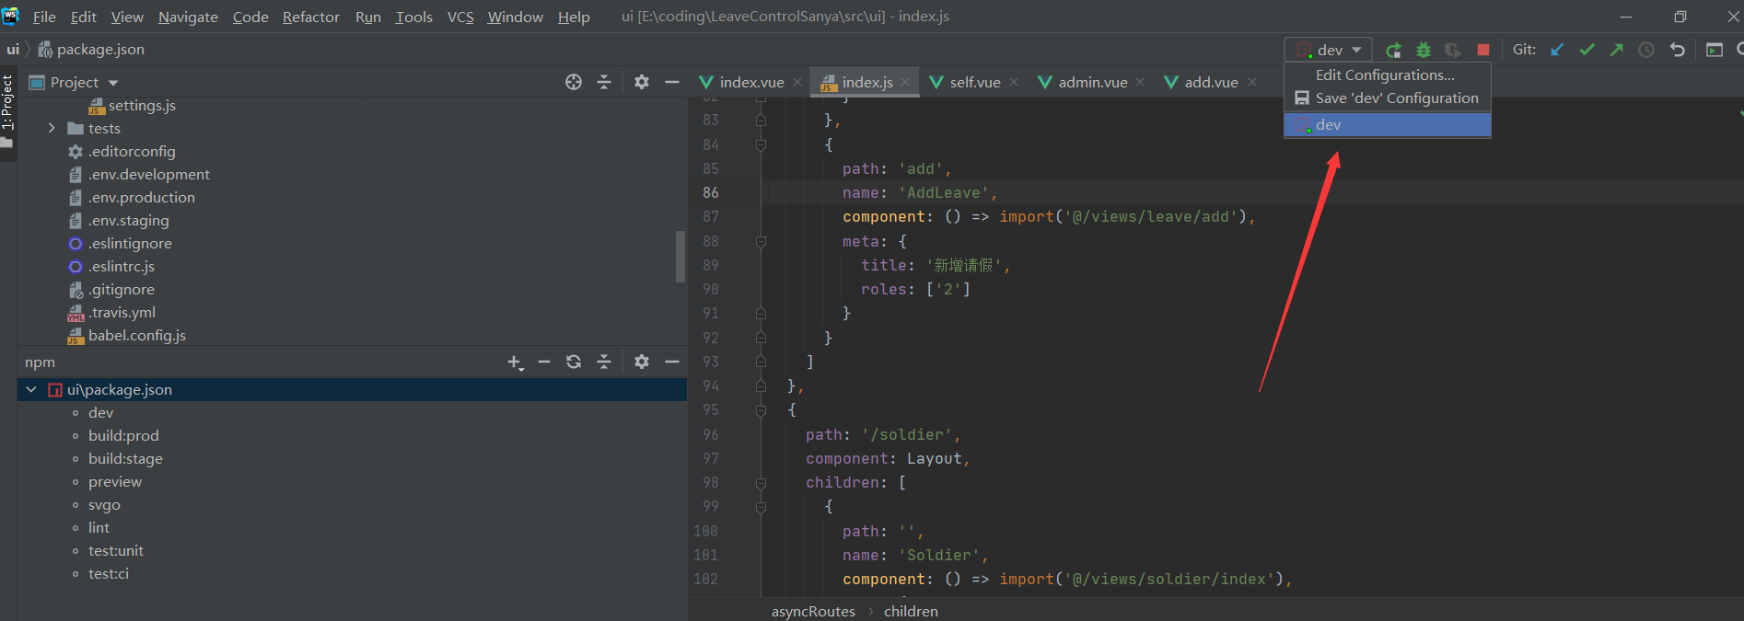Screen dimensions: 1744x621
Task: Push commits with the green Git arrow
Action: (1616, 50)
